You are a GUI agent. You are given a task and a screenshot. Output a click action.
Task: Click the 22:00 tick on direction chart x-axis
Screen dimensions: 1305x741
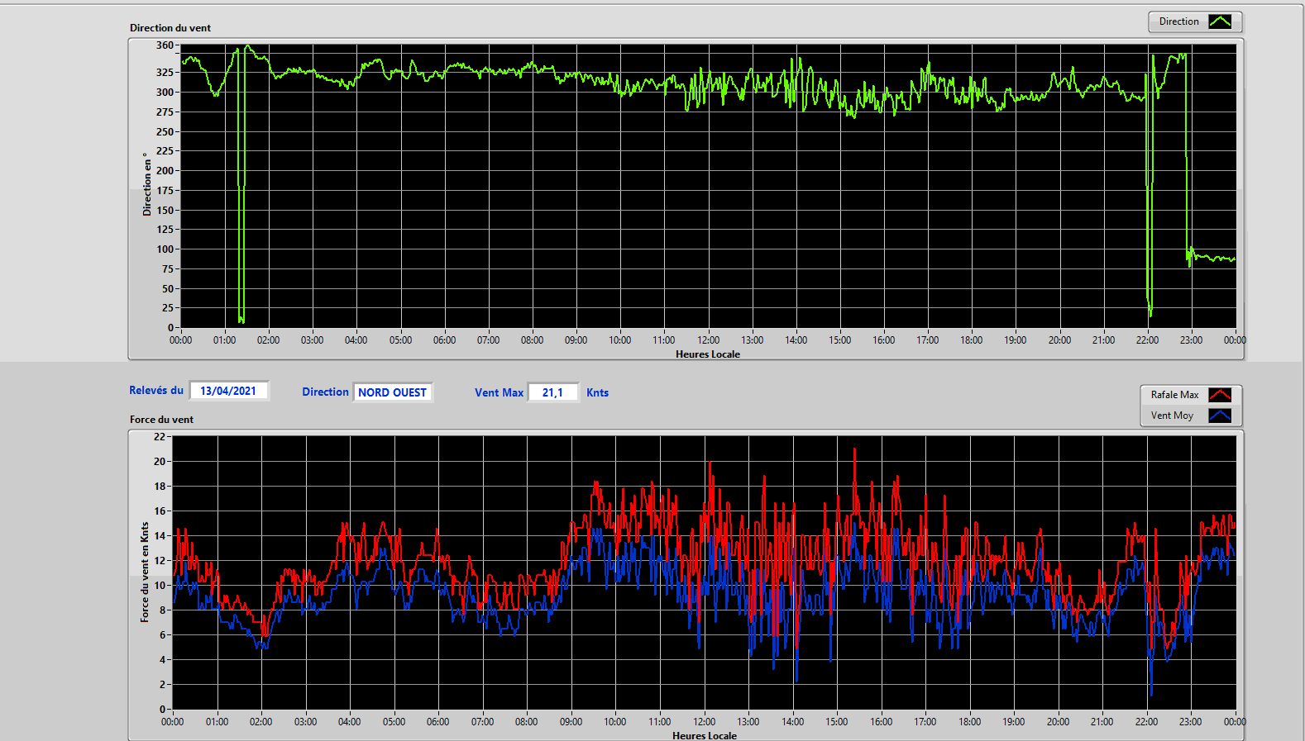pos(1147,340)
